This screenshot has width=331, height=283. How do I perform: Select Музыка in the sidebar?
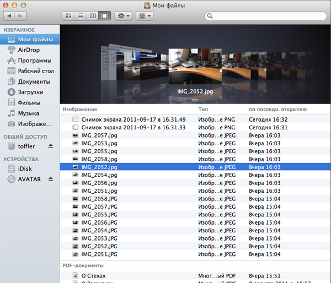[28, 113]
